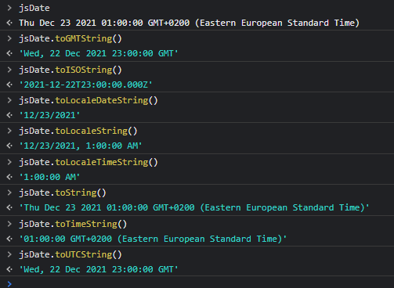Viewport: 394px width, 288px height.
Task: Click the toUTCString() result string at bottom
Action: (x=99, y=269)
